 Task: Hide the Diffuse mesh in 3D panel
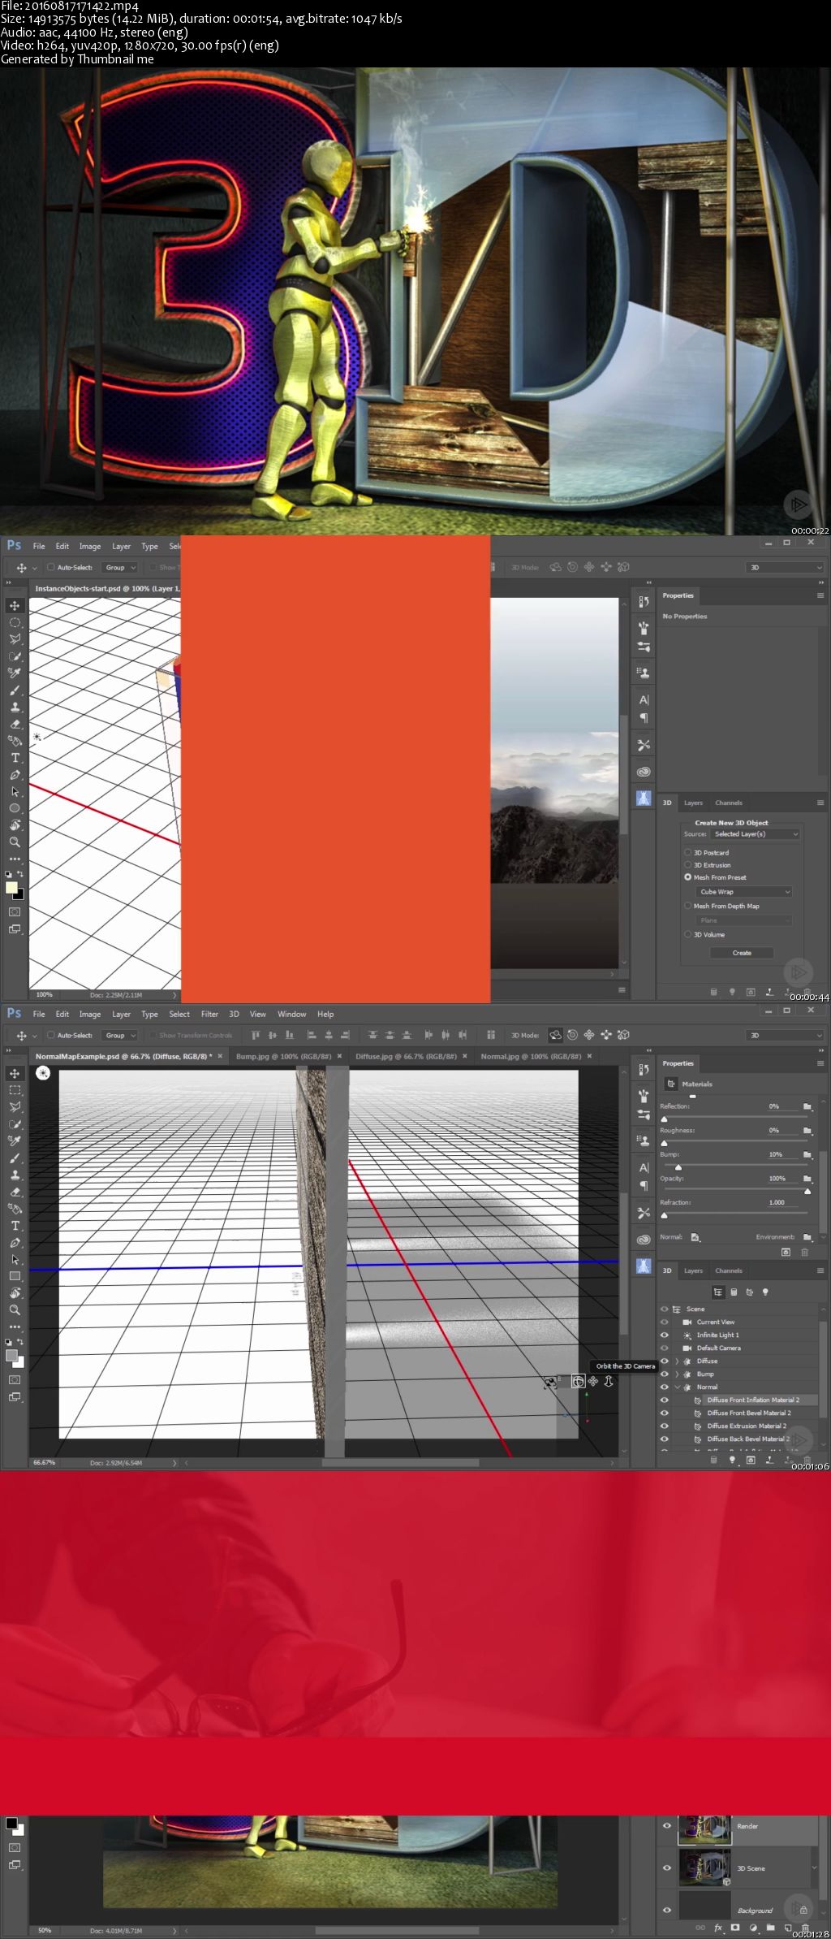[x=665, y=1361]
